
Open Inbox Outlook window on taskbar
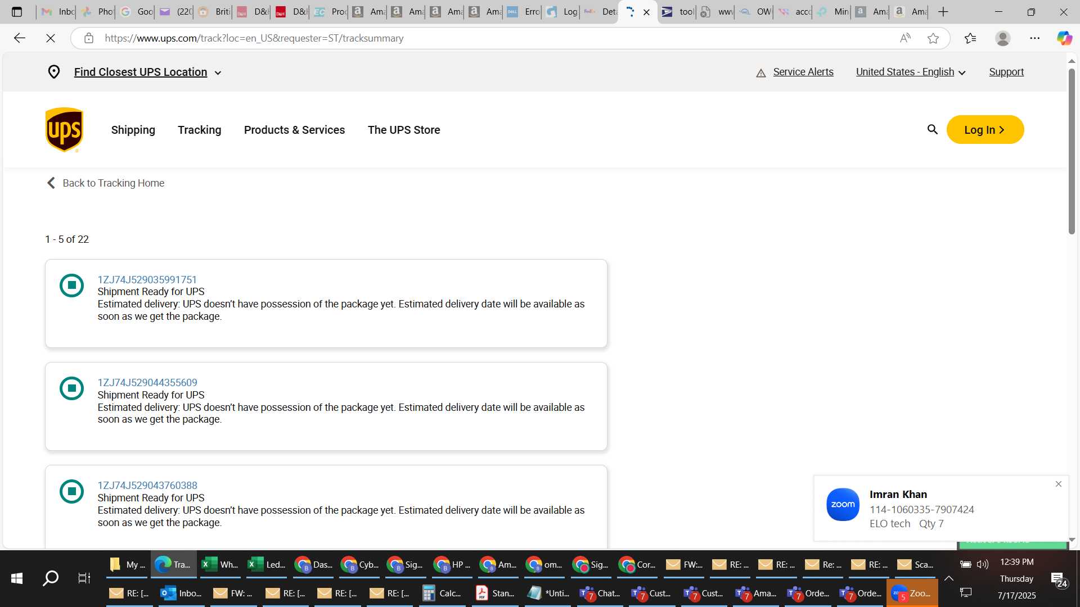181,593
